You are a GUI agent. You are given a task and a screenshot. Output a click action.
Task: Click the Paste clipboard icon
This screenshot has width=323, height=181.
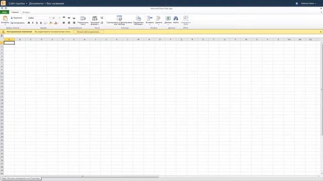[x=5, y=18]
